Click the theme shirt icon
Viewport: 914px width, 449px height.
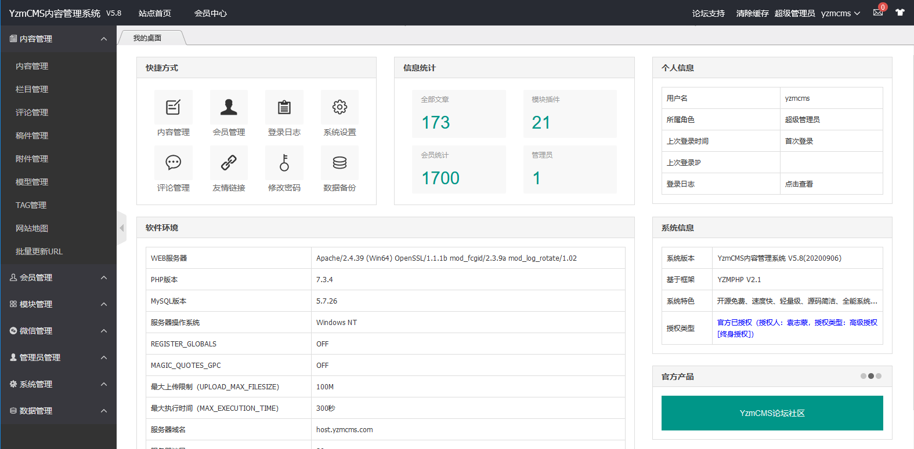900,13
